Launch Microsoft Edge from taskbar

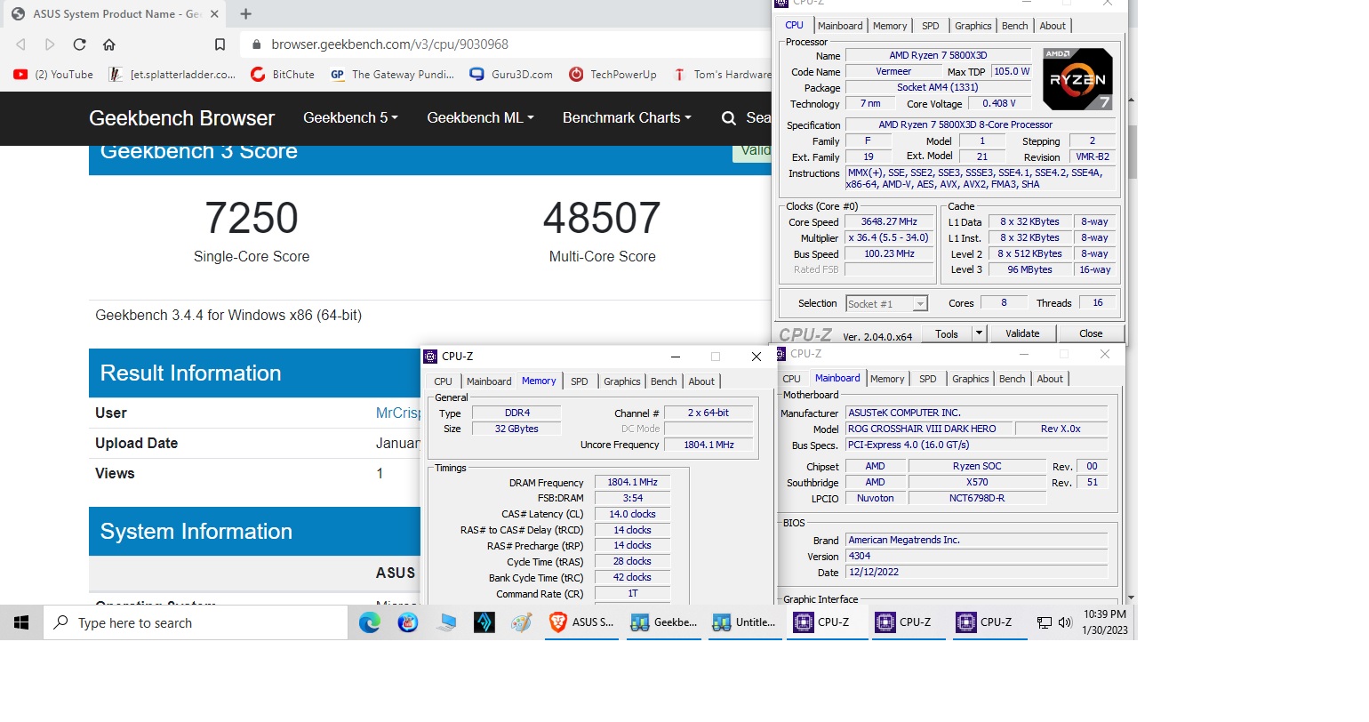(x=370, y=622)
